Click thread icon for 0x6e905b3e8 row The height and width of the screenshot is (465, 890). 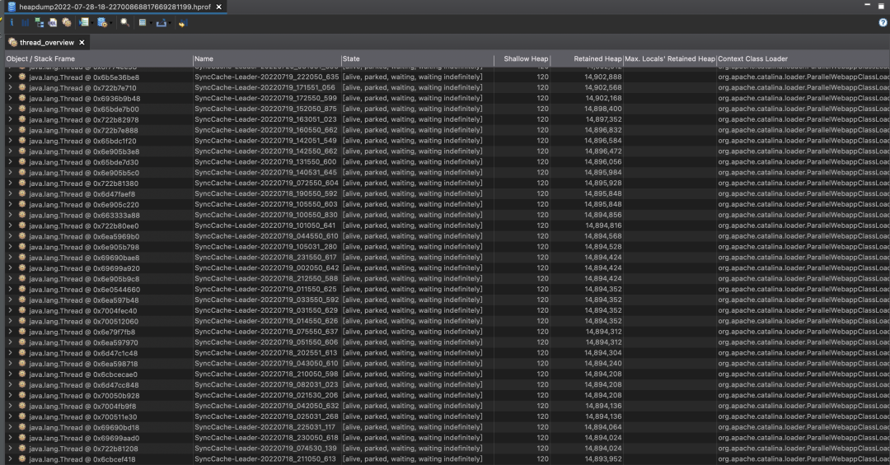coord(22,151)
